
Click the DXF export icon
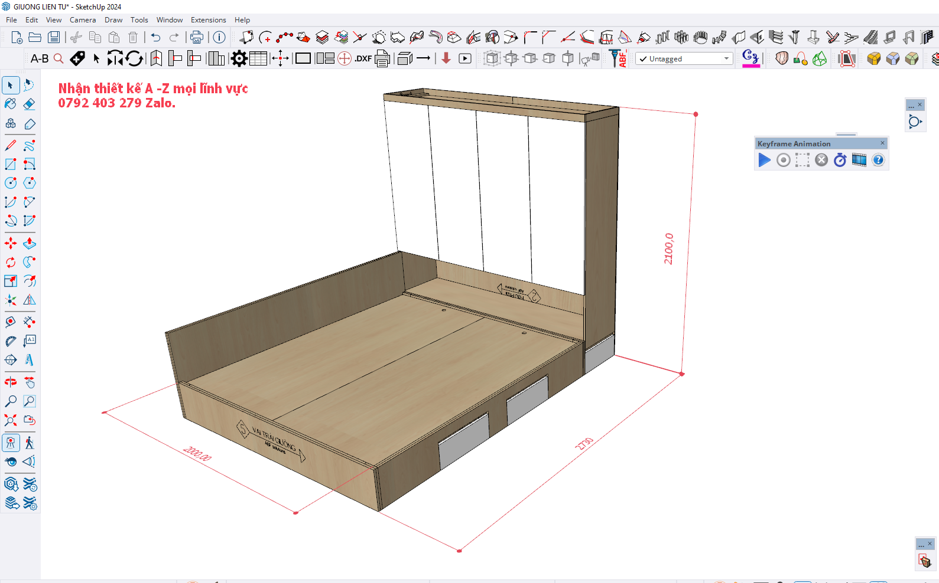(x=363, y=58)
